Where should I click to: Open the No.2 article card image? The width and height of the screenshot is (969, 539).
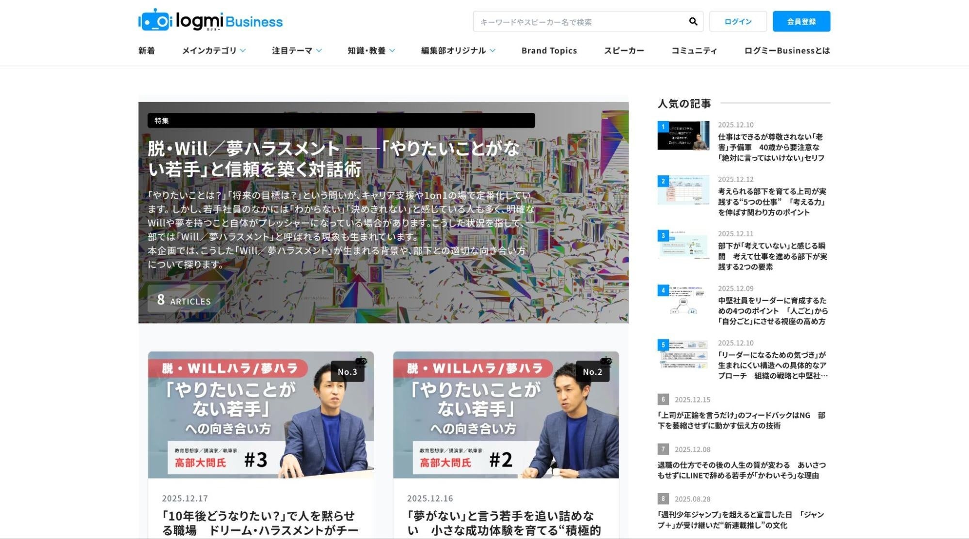pyautogui.click(x=506, y=415)
